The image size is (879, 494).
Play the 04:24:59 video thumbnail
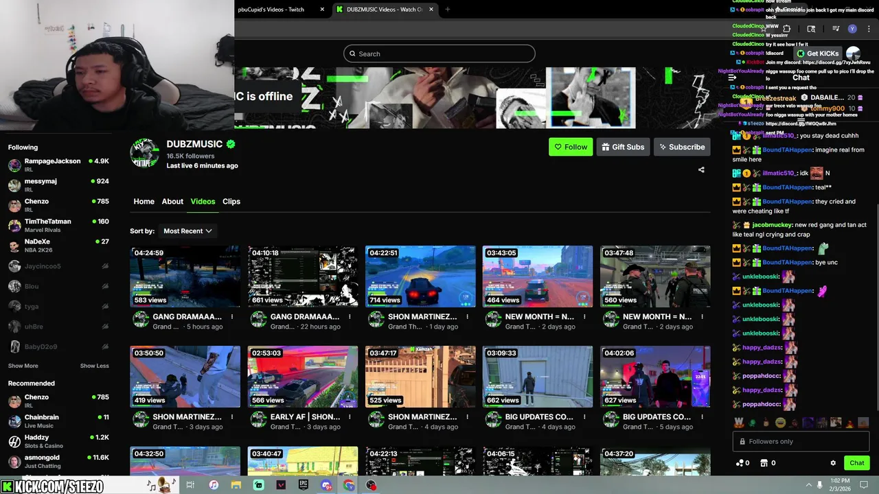185,277
